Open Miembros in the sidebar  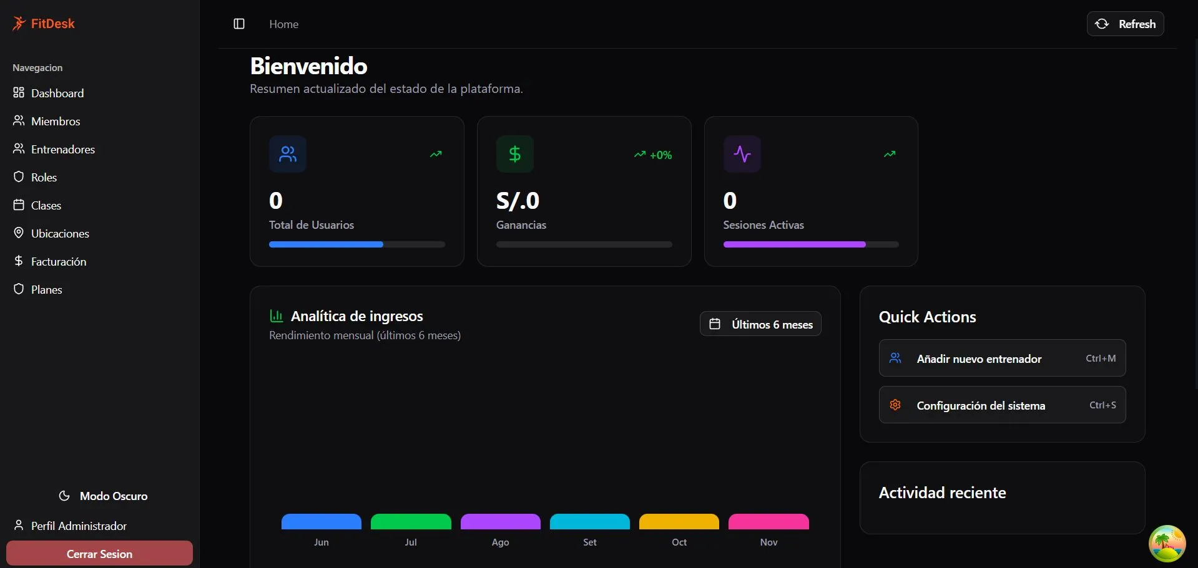[x=56, y=122]
